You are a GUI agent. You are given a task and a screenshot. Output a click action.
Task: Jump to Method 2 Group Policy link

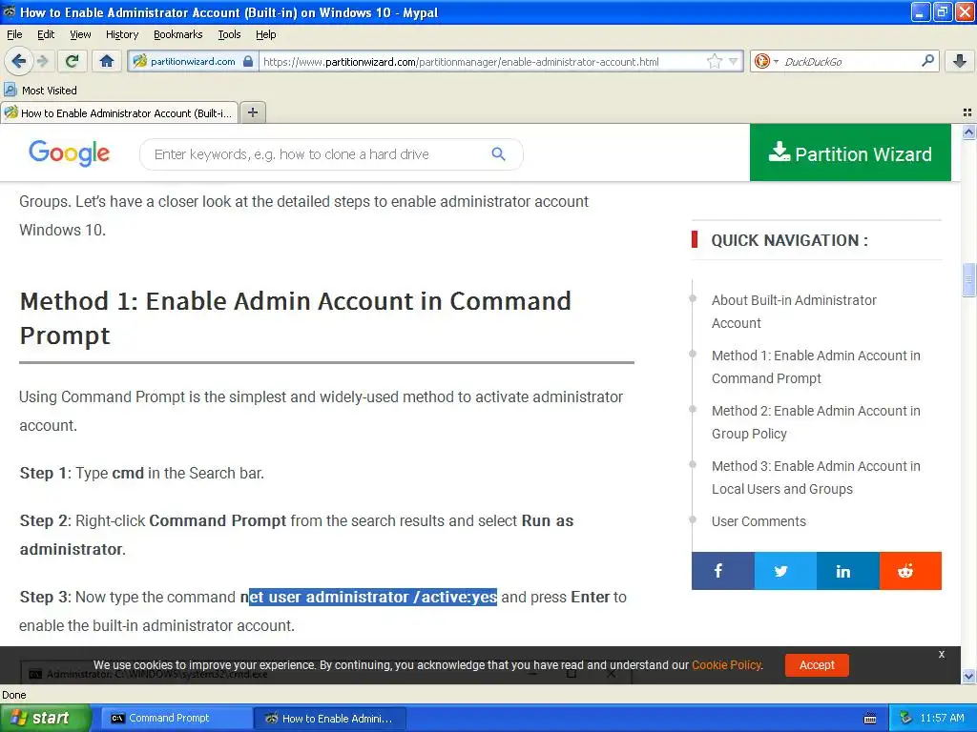pyautogui.click(x=816, y=422)
